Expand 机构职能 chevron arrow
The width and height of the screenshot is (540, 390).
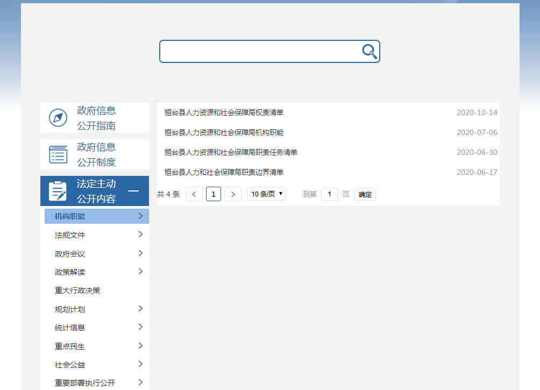click(140, 216)
